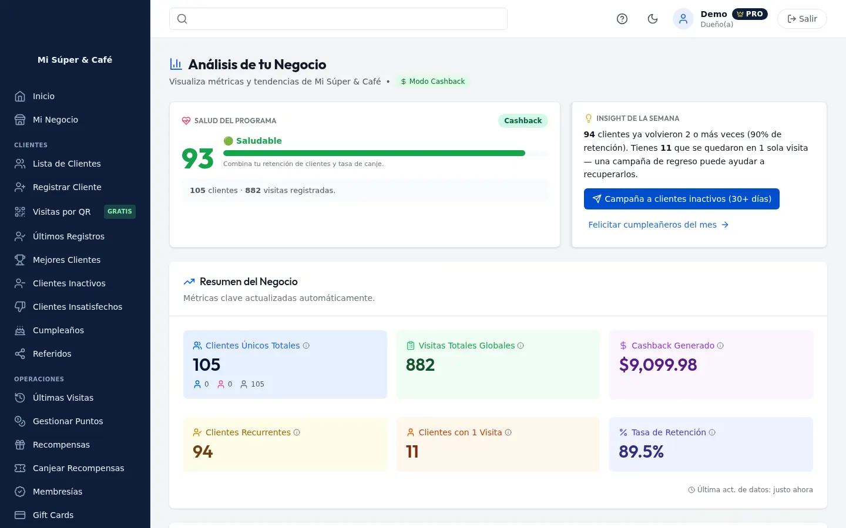Click the GRATIS badge on Visitas por QR
This screenshot has height=528, width=846.
(120, 212)
